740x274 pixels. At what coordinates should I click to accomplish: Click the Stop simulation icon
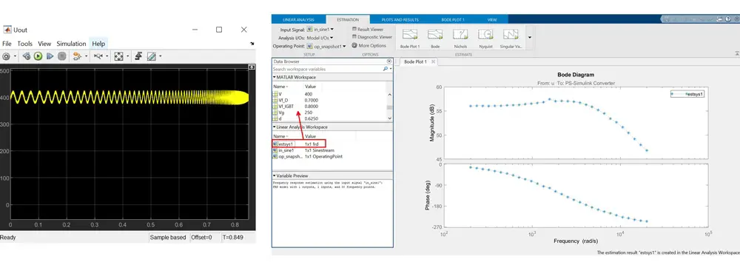tap(62, 56)
